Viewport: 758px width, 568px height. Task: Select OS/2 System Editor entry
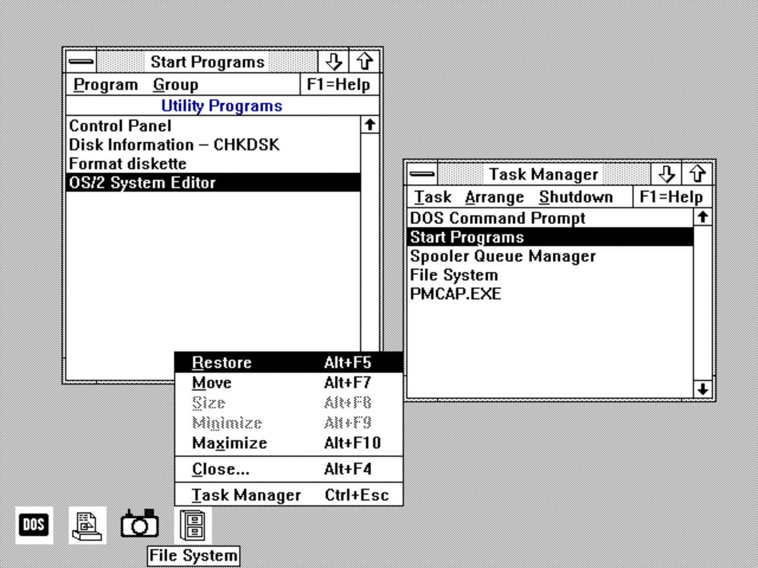pyautogui.click(x=213, y=183)
